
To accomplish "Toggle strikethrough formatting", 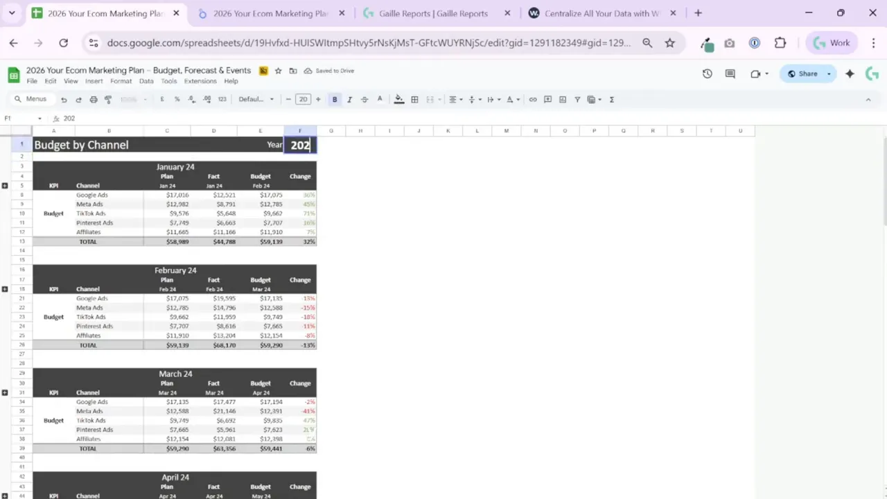I will pos(364,99).
